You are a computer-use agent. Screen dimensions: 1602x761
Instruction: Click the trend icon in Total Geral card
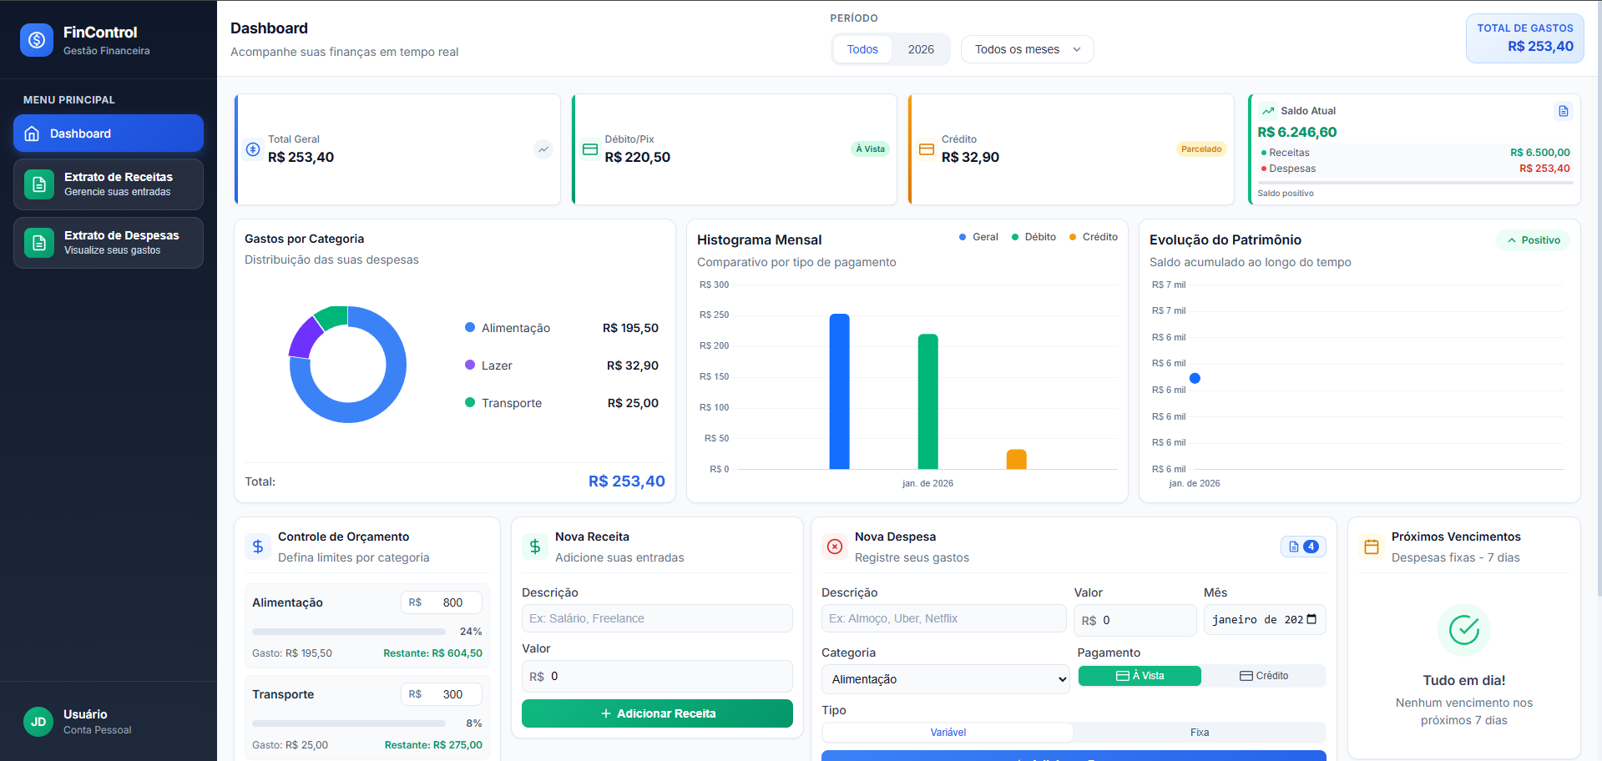pos(543,149)
